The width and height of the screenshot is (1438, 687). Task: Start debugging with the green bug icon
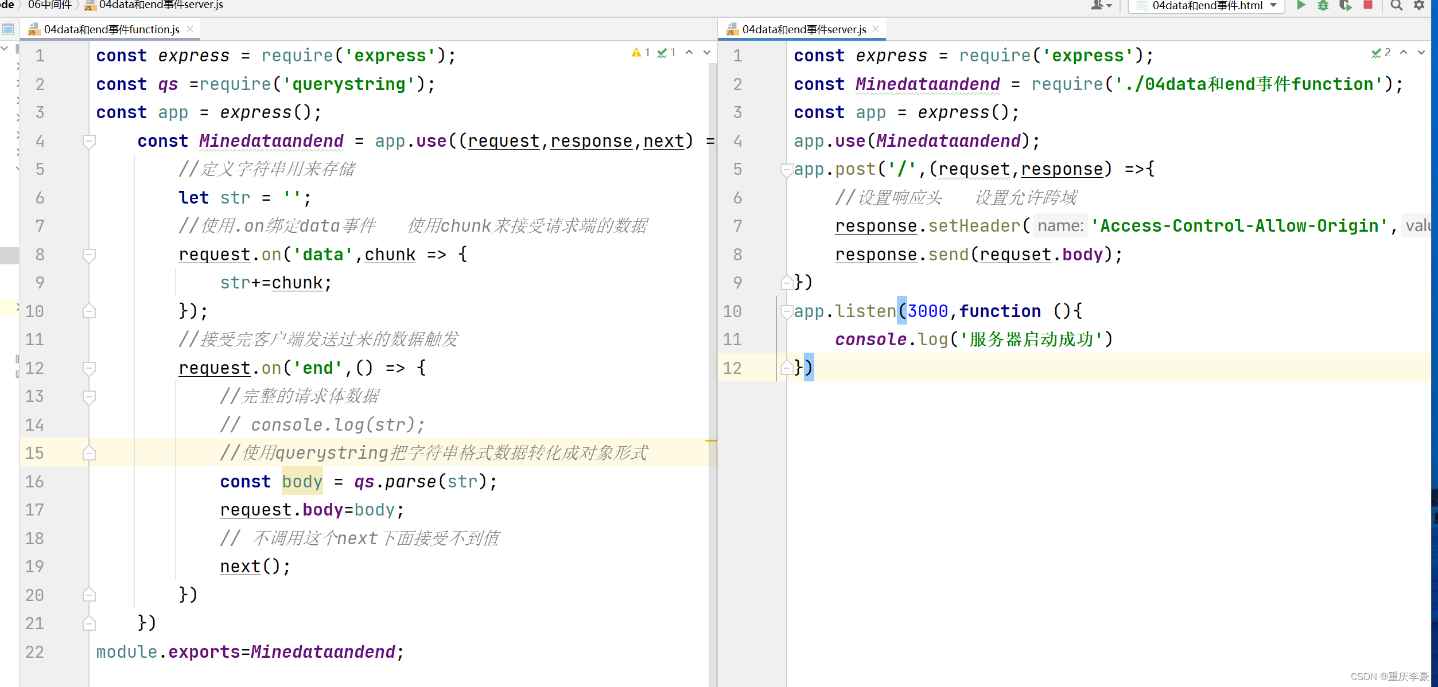pos(1323,6)
